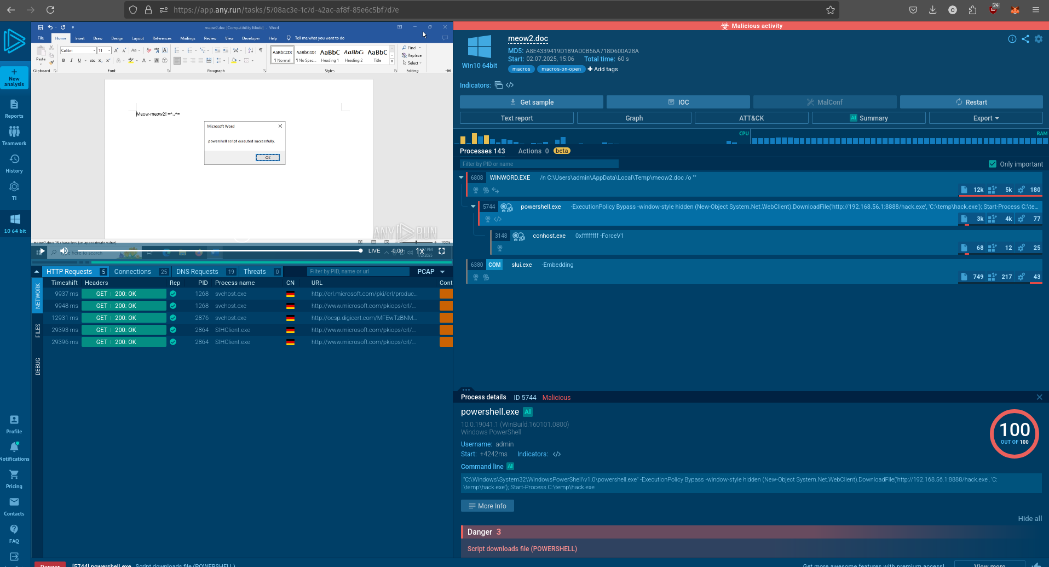Click the indicators window stack icon

pyautogui.click(x=498, y=85)
